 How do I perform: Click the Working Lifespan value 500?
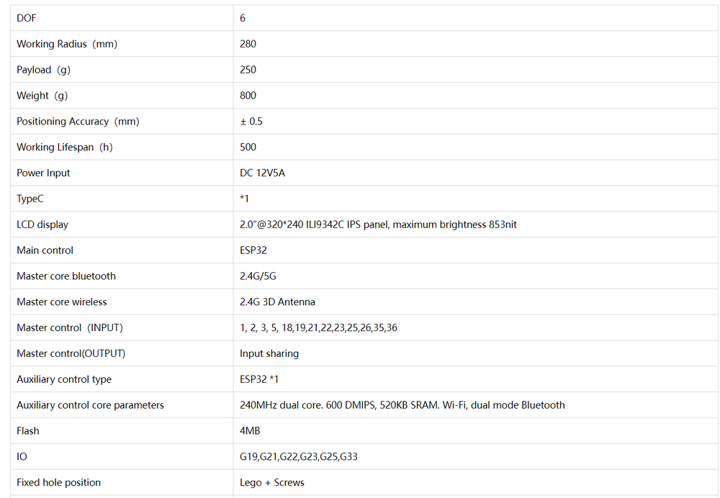click(x=248, y=148)
